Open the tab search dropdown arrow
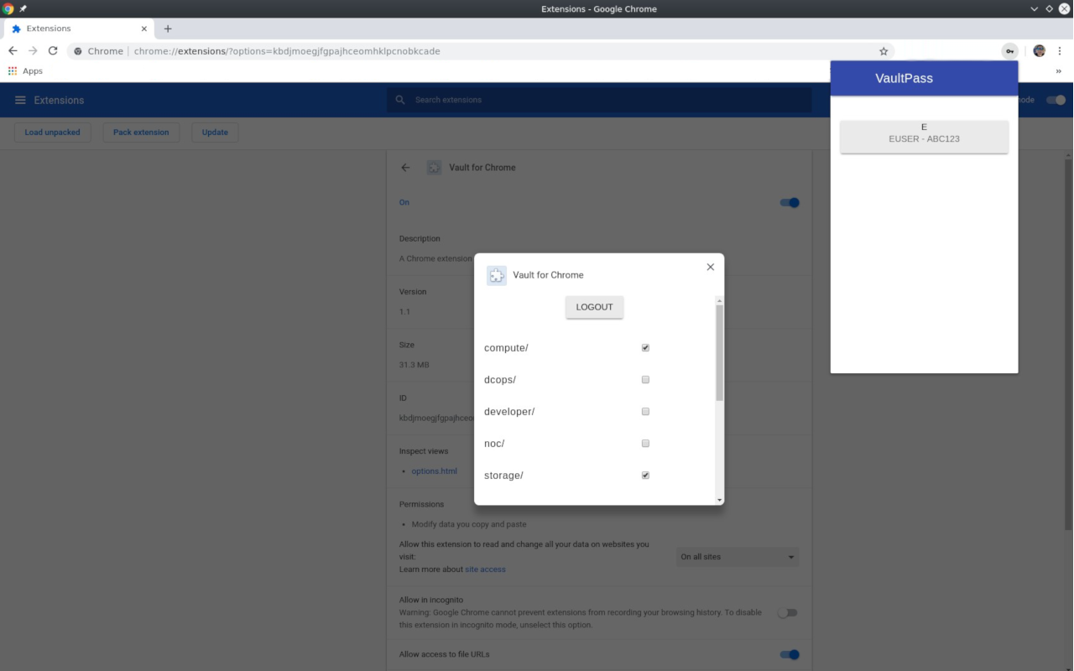Viewport: 1074px width, 671px height. tap(1034, 8)
